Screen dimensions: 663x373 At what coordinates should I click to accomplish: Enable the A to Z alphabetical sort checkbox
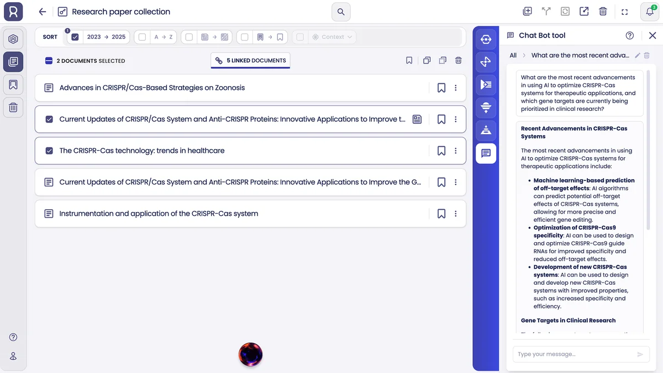(x=141, y=36)
